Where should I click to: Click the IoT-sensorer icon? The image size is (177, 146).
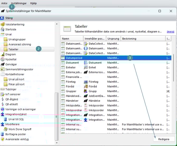click(3, 94)
